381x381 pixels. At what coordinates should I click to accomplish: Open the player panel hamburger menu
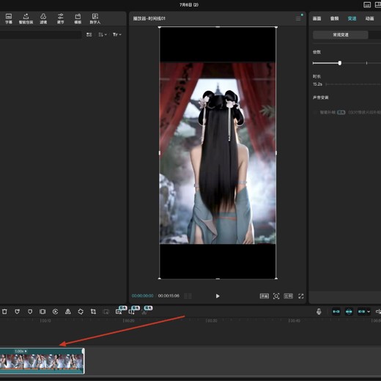point(298,18)
